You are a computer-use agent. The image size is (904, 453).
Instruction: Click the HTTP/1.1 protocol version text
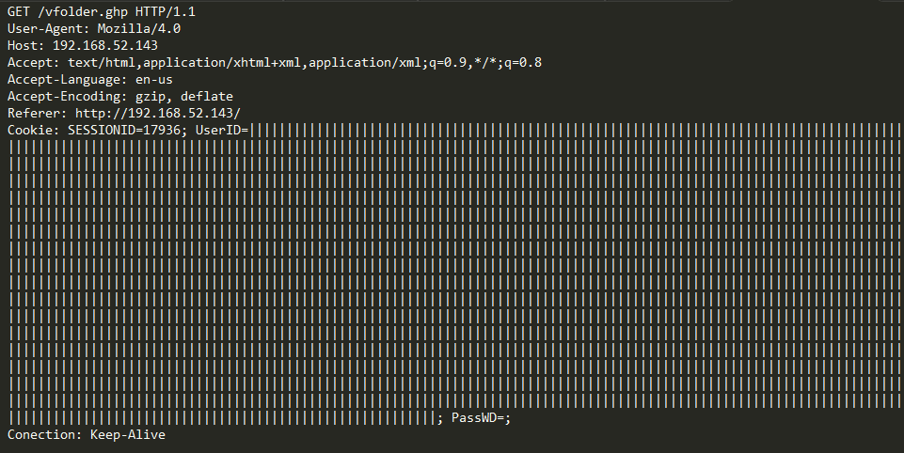point(166,11)
